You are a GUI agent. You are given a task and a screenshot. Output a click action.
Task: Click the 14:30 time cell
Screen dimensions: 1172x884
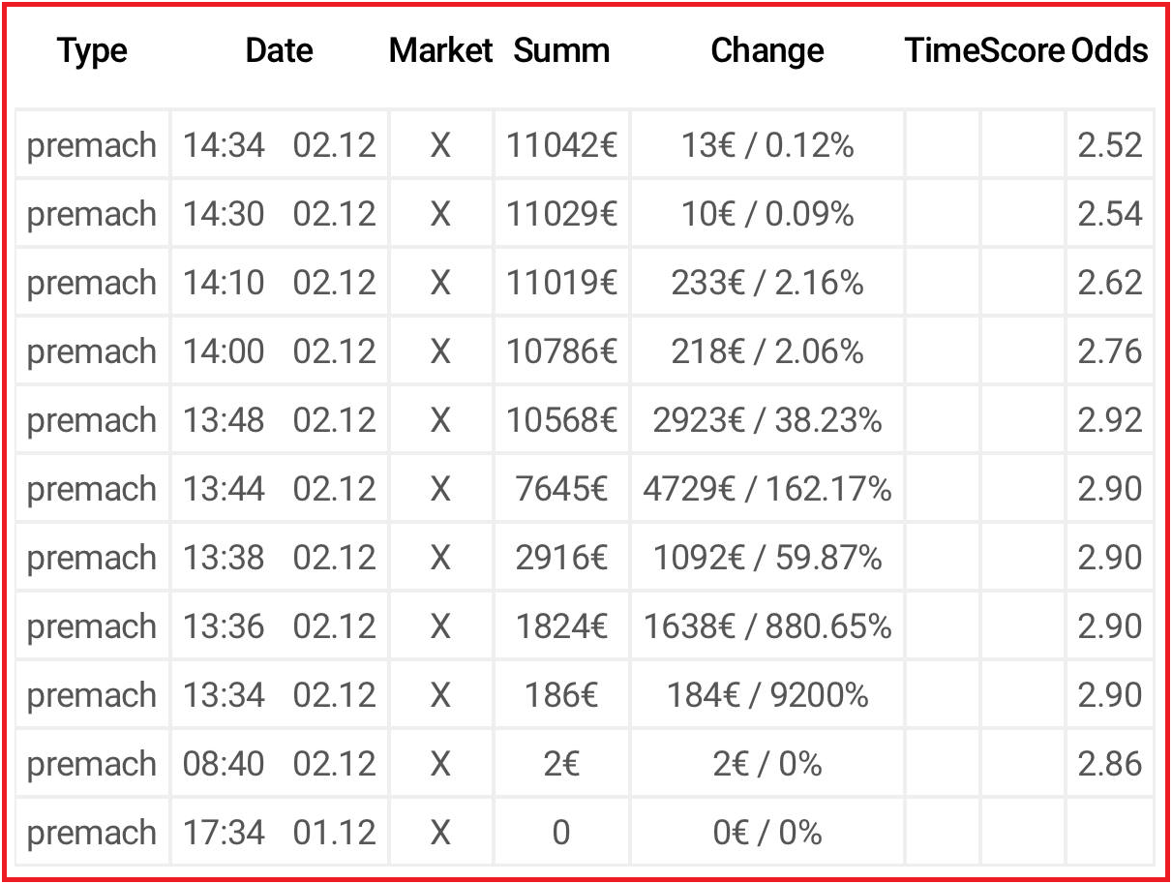(x=224, y=214)
